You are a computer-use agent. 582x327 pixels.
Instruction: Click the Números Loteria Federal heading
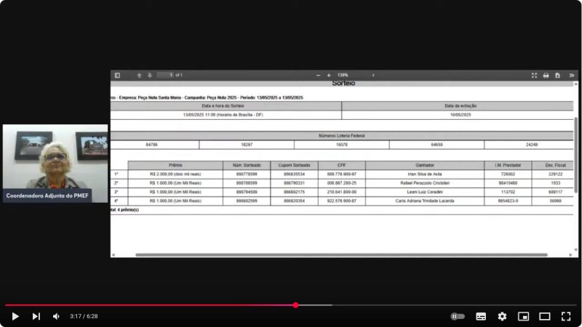[341, 136]
